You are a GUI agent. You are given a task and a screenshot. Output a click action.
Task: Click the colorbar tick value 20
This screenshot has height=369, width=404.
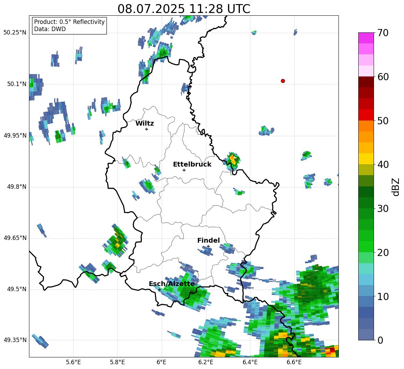coord(383,253)
